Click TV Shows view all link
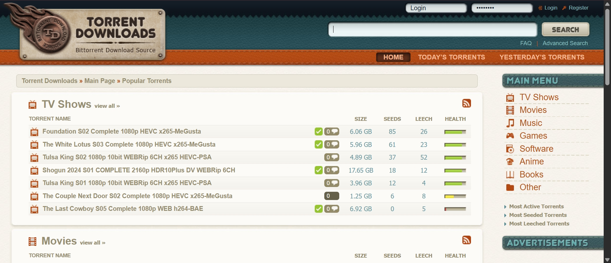This screenshot has width=611, height=263. (x=107, y=106)
